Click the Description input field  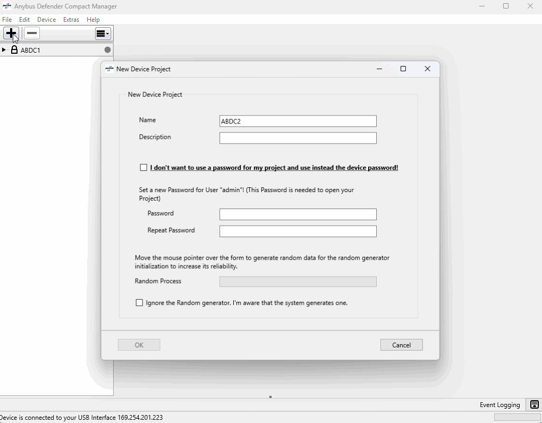[298, 138]
